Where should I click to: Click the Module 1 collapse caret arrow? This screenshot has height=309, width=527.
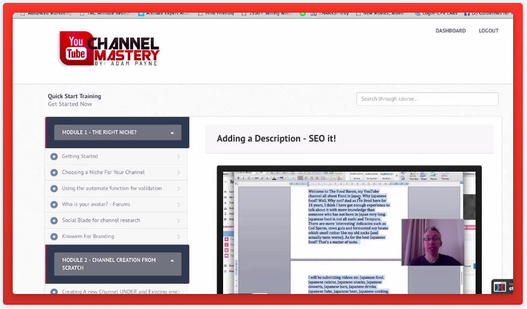(x=172, y=133)
